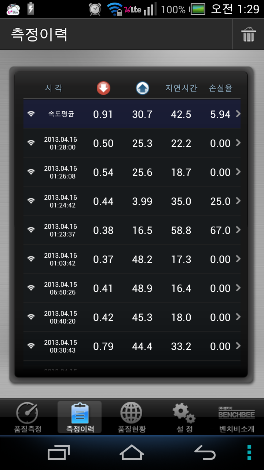The image size is (264, 470).
Task: Tap the 시각 column header
Action: click(54, 88)
